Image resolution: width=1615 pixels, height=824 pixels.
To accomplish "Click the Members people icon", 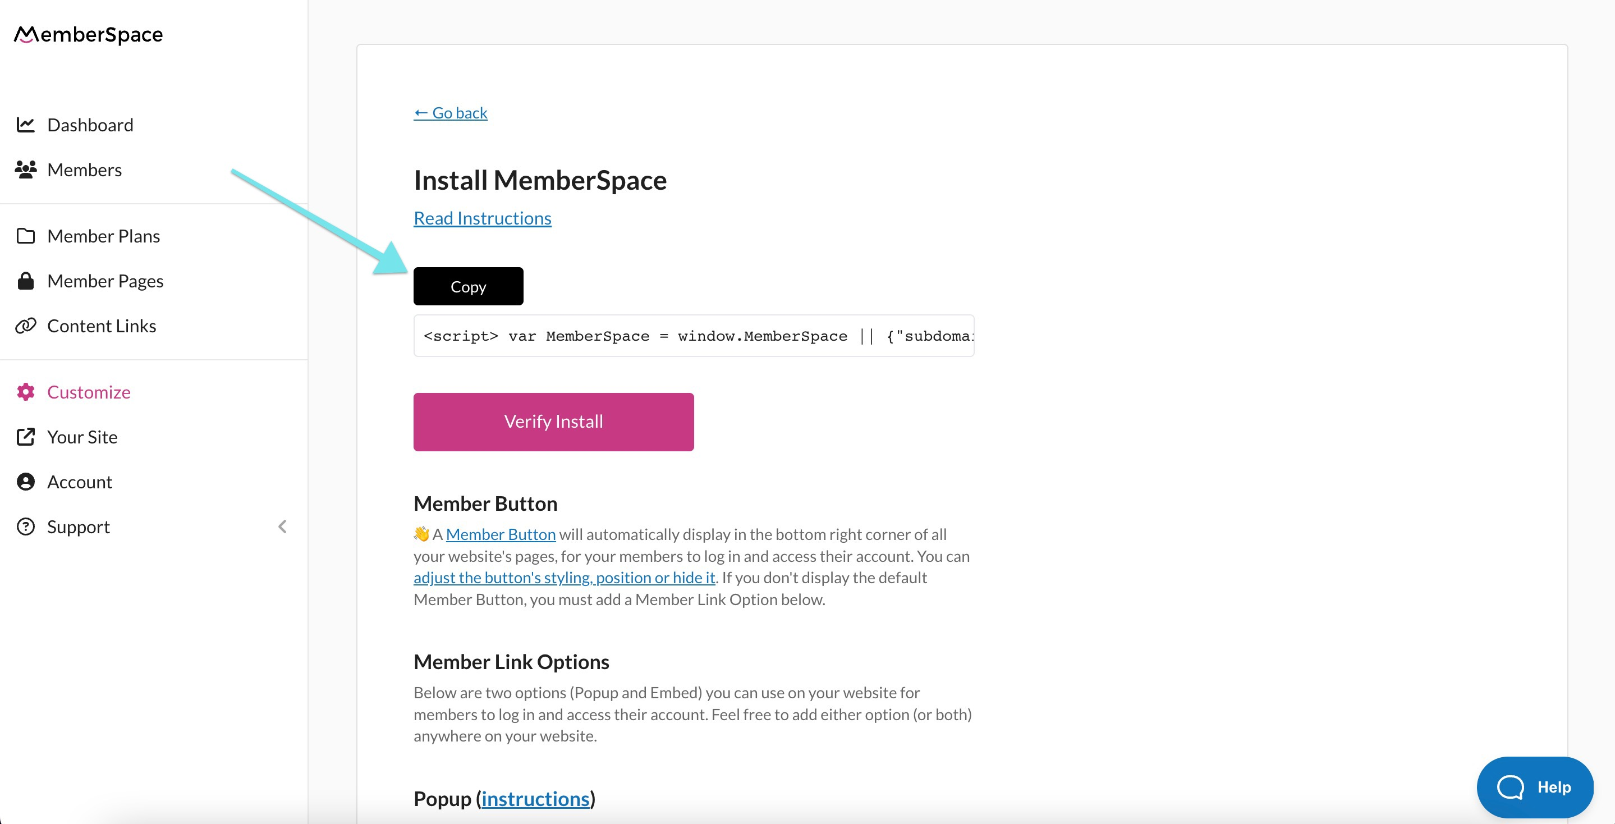I will click(x=26, y=170).
